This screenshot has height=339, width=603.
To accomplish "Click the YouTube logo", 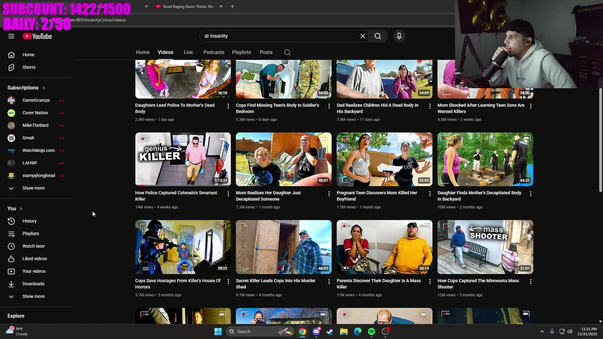I will coord(37,36).
